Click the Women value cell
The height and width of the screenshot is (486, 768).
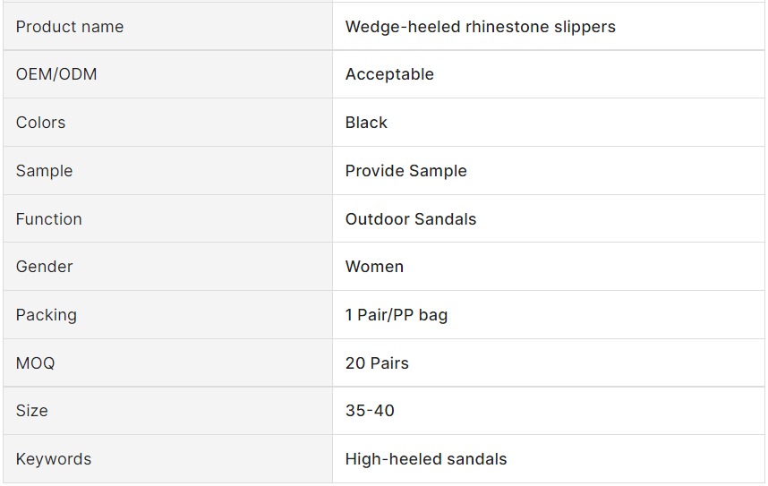pyautogui.click(x=374, y=267)
